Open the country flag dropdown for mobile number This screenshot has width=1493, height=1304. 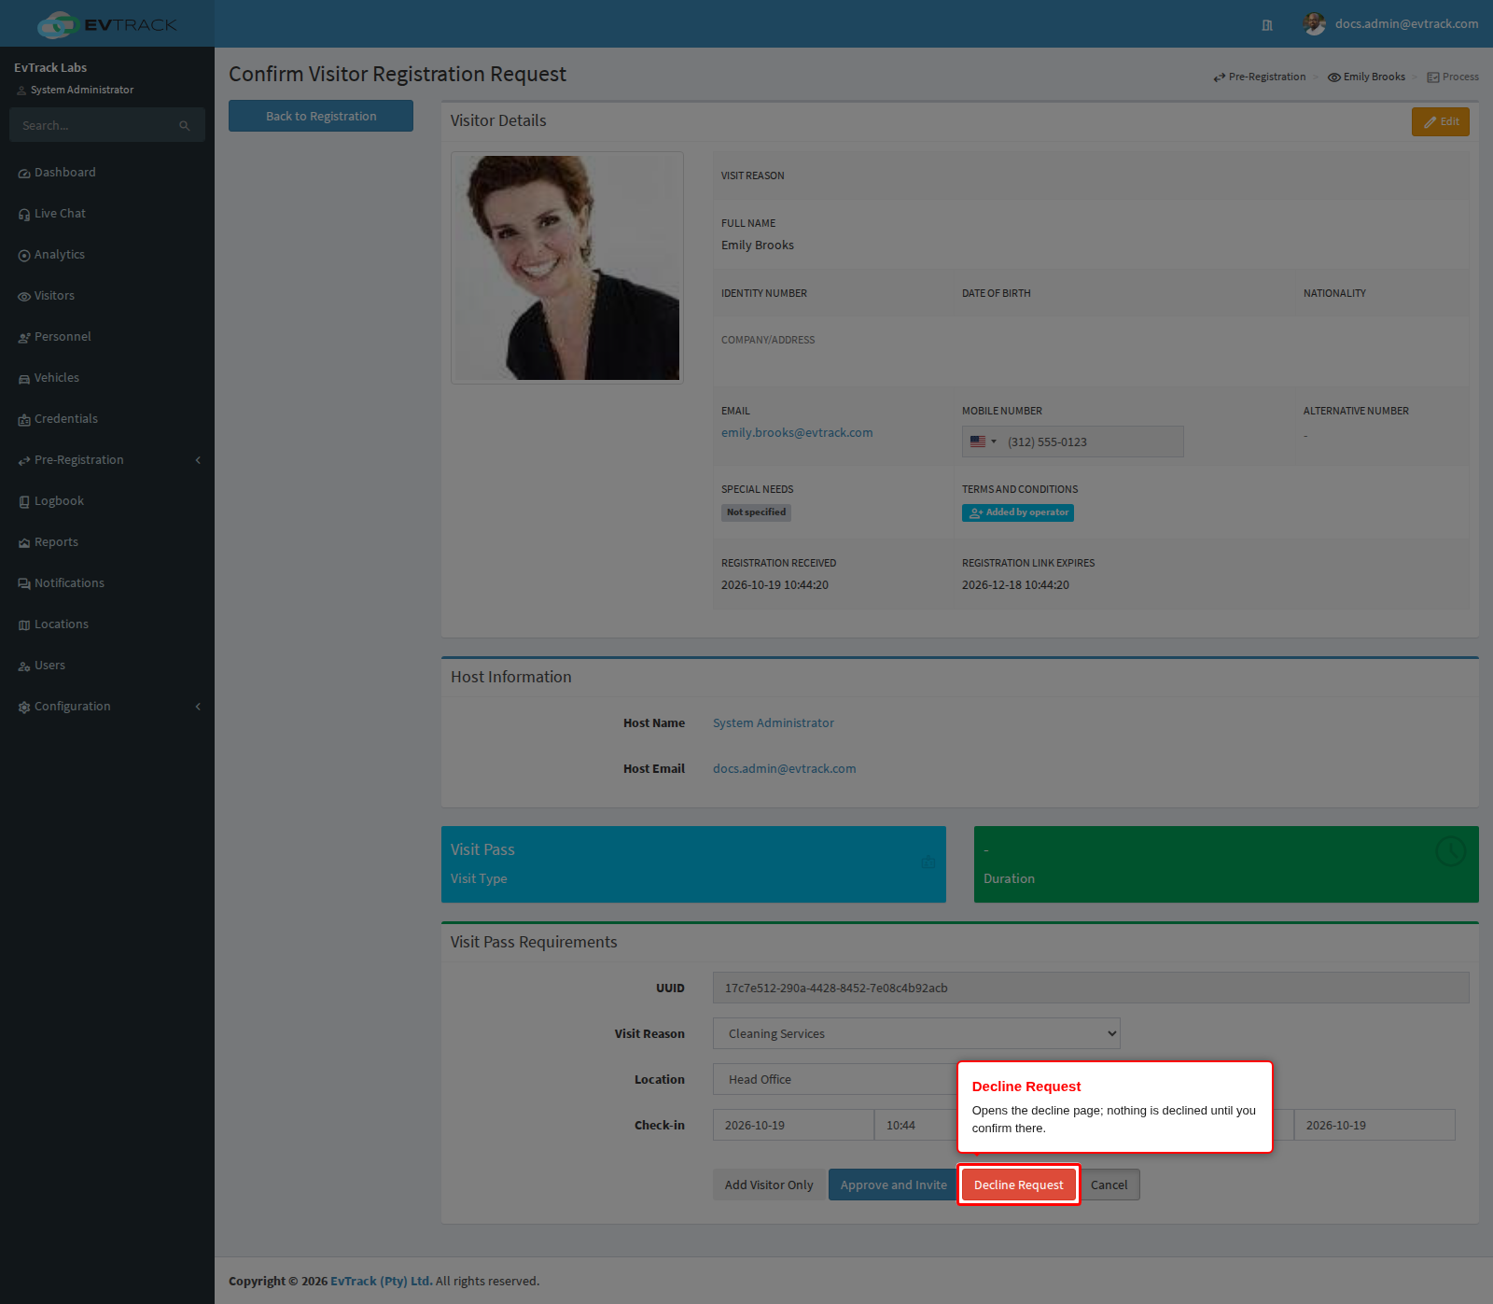point(984,442)
